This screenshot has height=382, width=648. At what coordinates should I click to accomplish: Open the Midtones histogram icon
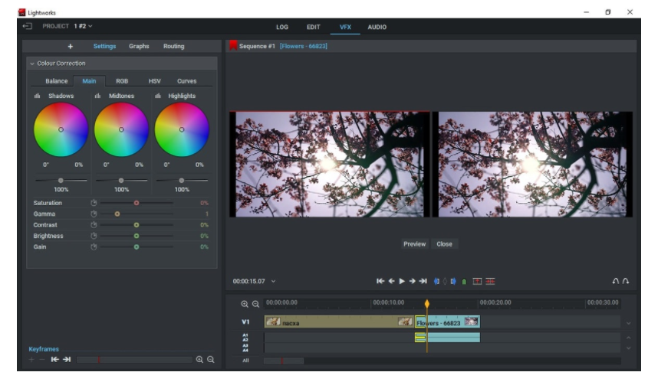[97, 96]
